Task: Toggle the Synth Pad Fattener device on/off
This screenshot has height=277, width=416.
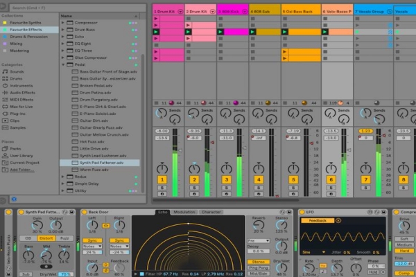Action: 21,212
